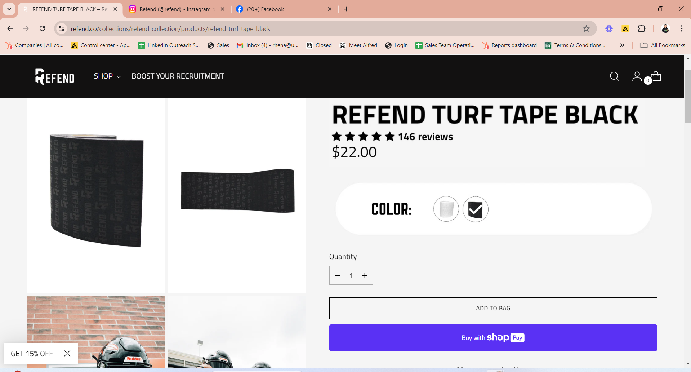Open the Sales bookmark
The height and width of the screenshot is (372, 691).
click(x=218, y=45)
